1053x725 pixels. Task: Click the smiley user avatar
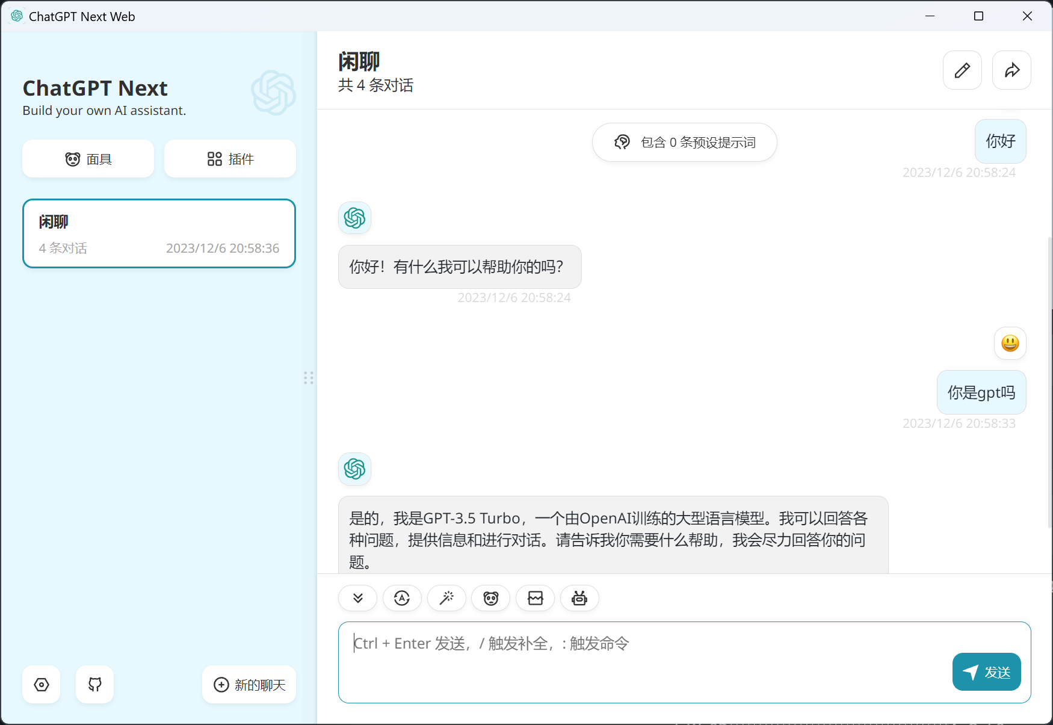[x=1010, y=344]
